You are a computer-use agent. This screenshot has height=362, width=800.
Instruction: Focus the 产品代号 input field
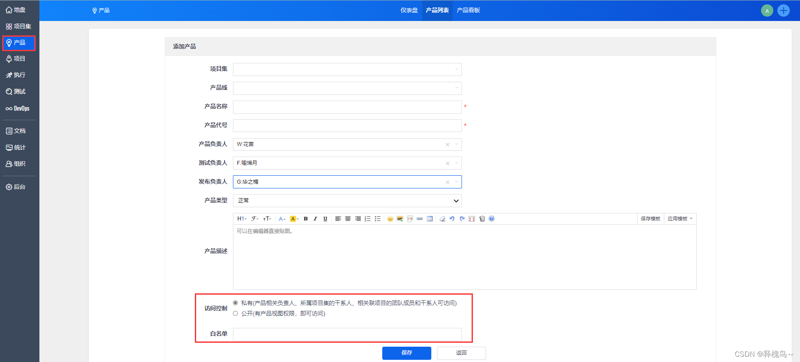pyautogui.click(x=347, y=125)
